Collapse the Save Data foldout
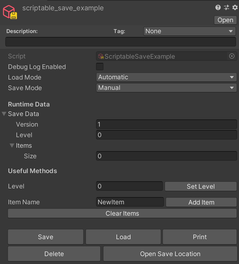The height and width of the screenshot is (264, 239). (x=4, y=114)
